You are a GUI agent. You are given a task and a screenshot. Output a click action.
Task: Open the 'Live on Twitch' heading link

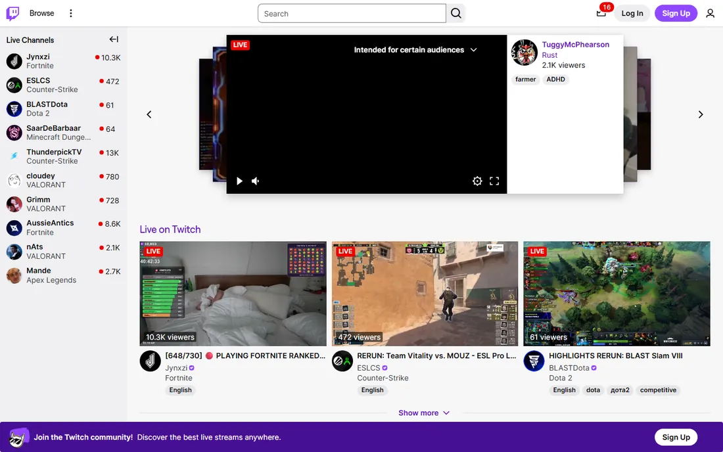click(170, 229)
